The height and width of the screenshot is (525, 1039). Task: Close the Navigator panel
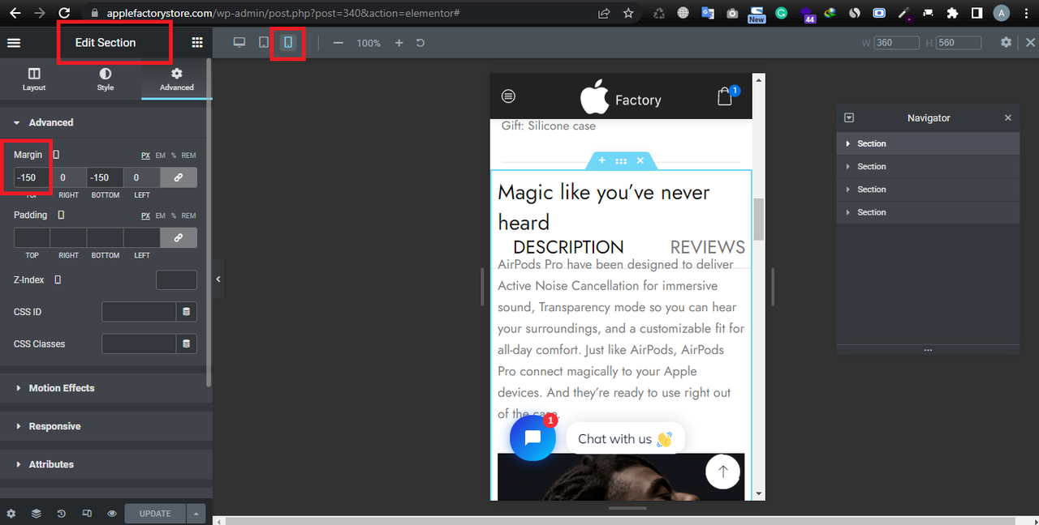pos(1008,117)
